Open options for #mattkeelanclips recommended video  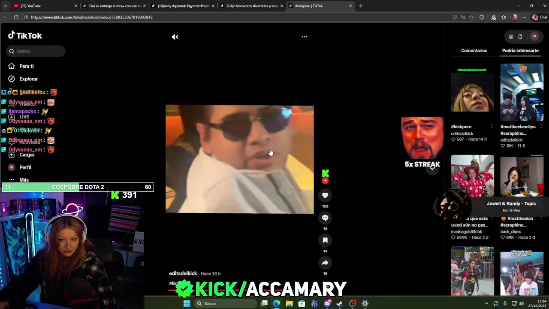[541, 126]
